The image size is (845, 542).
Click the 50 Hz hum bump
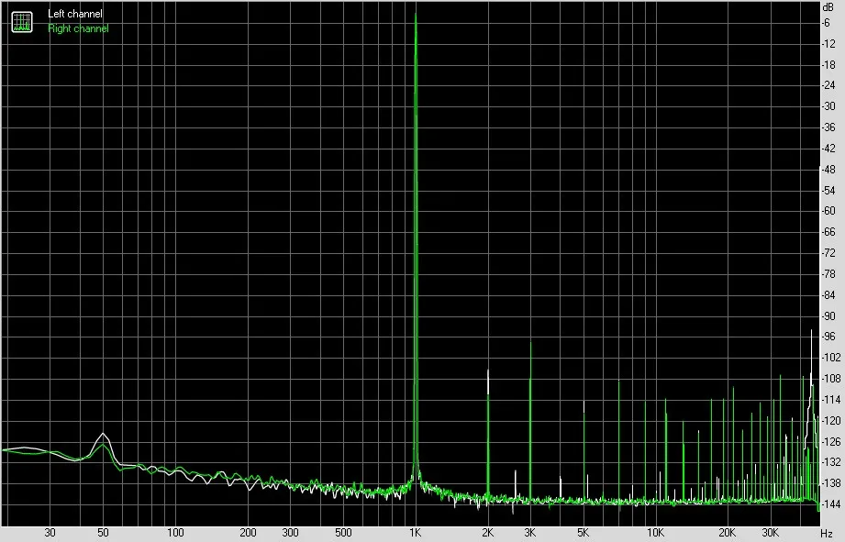(103, 445)
